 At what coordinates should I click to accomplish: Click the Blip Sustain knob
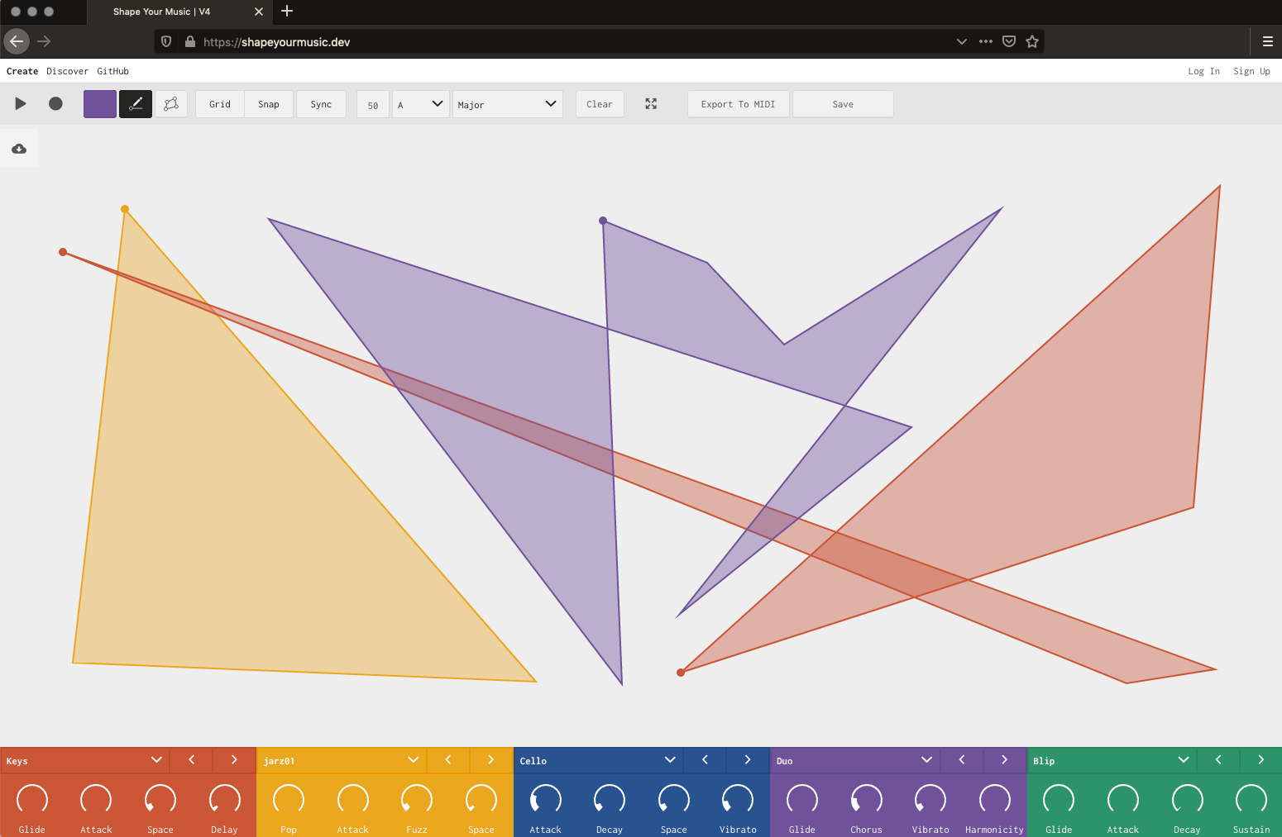click(x=1251, y=799)
